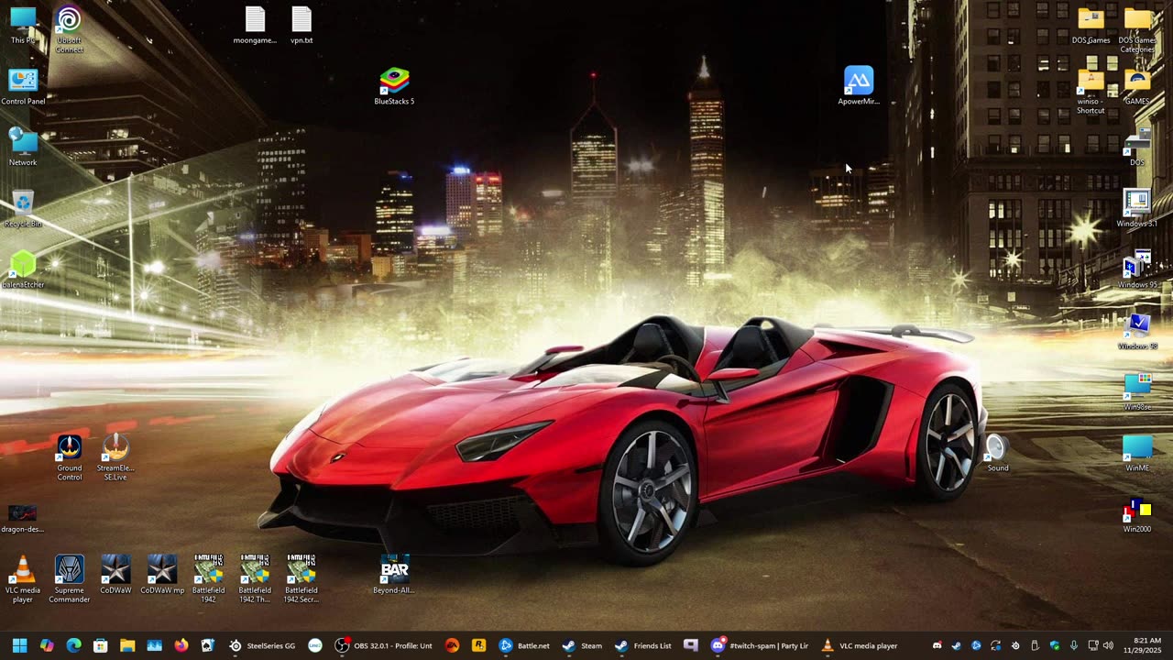Select the Battlefield 1942 Secret Weapons shortcut

pyautogui.click(x=301, y=579)
